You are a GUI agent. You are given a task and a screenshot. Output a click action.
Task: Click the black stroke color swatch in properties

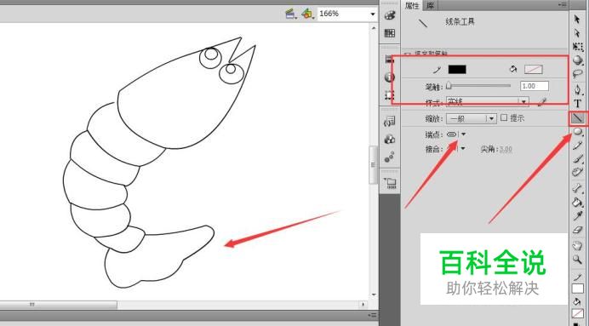coord(457,70)
